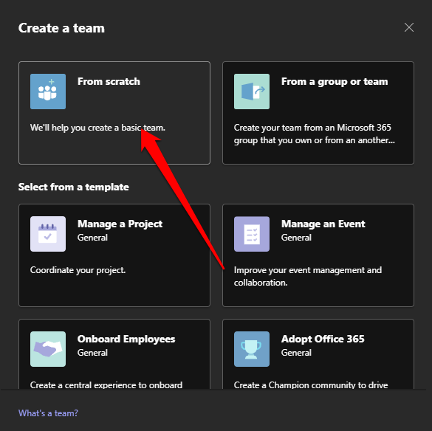
Task: Choose the Adopt Office 365 trophy icon
Action: pyautogui.click(x=252, y=349)
